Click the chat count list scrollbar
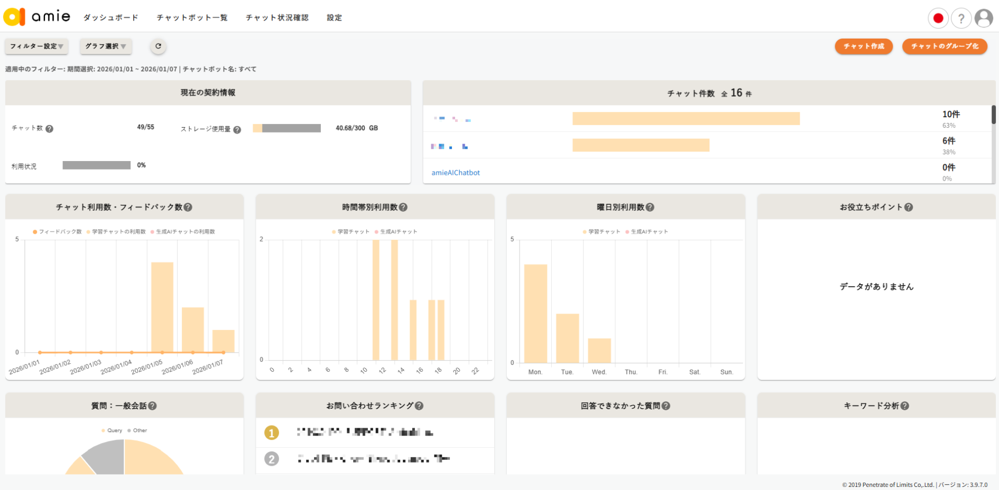 pyautogui.click(x=993, y=115)
